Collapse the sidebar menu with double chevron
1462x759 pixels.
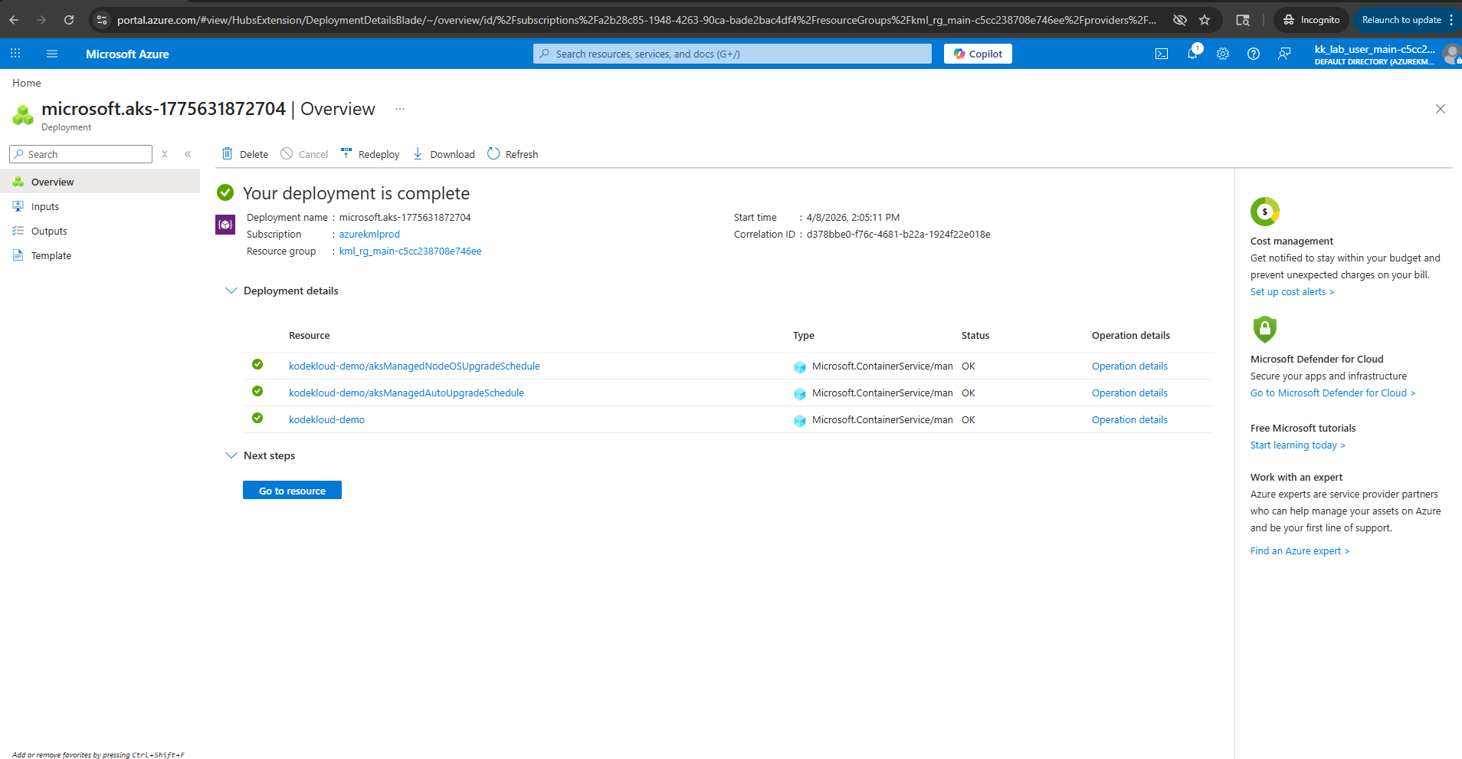188,154
